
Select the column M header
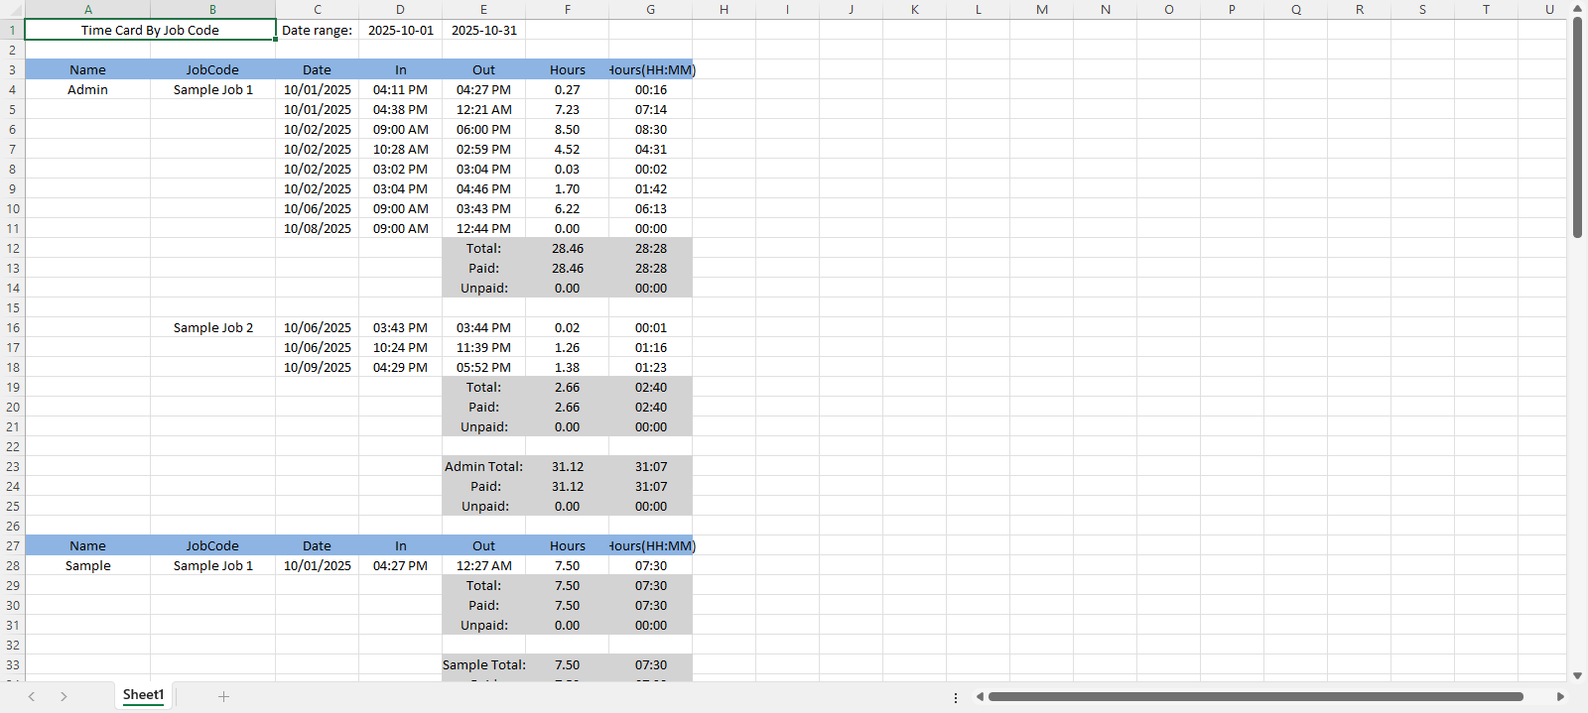[1041, 9]
